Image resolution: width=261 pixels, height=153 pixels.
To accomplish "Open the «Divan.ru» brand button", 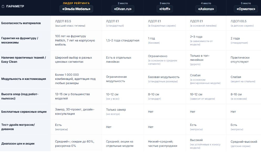I will (x=123, y=9).
